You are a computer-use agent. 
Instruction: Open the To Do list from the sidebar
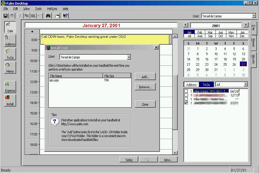[x=10, y=54]
